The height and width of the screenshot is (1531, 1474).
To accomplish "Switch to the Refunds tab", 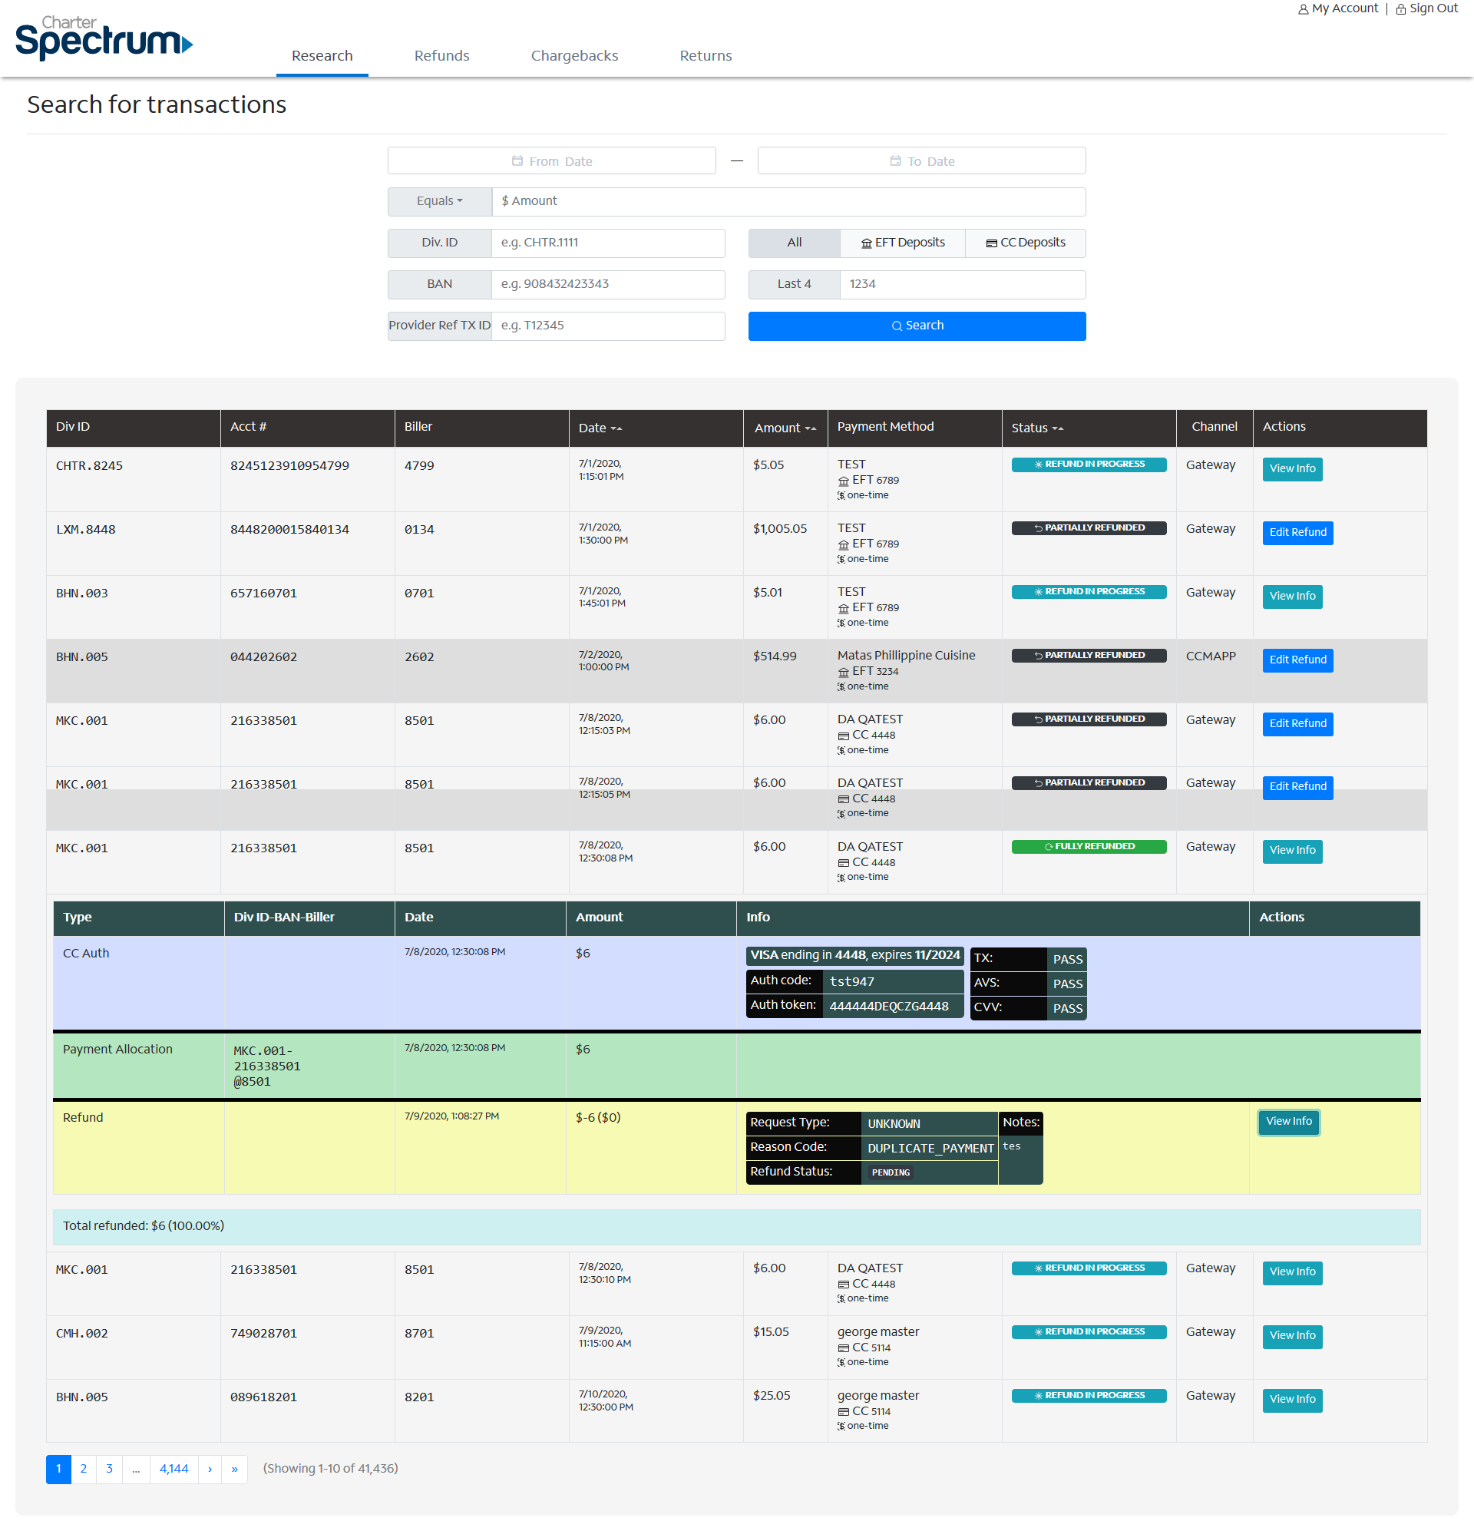I will pos(441,55).
